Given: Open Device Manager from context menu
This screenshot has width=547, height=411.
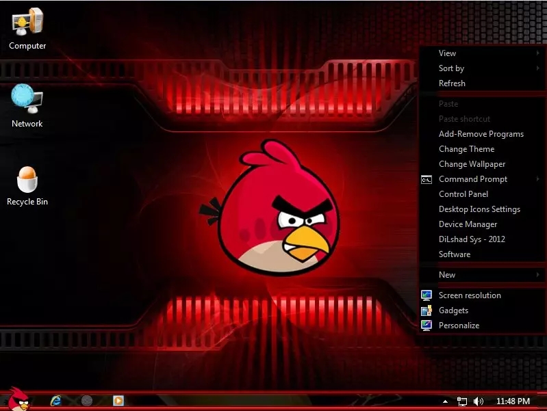Looking at the screenshot, I should click(x=468, y=224).
